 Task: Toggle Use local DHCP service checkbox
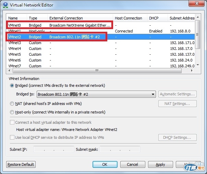[x=12, y=137]
